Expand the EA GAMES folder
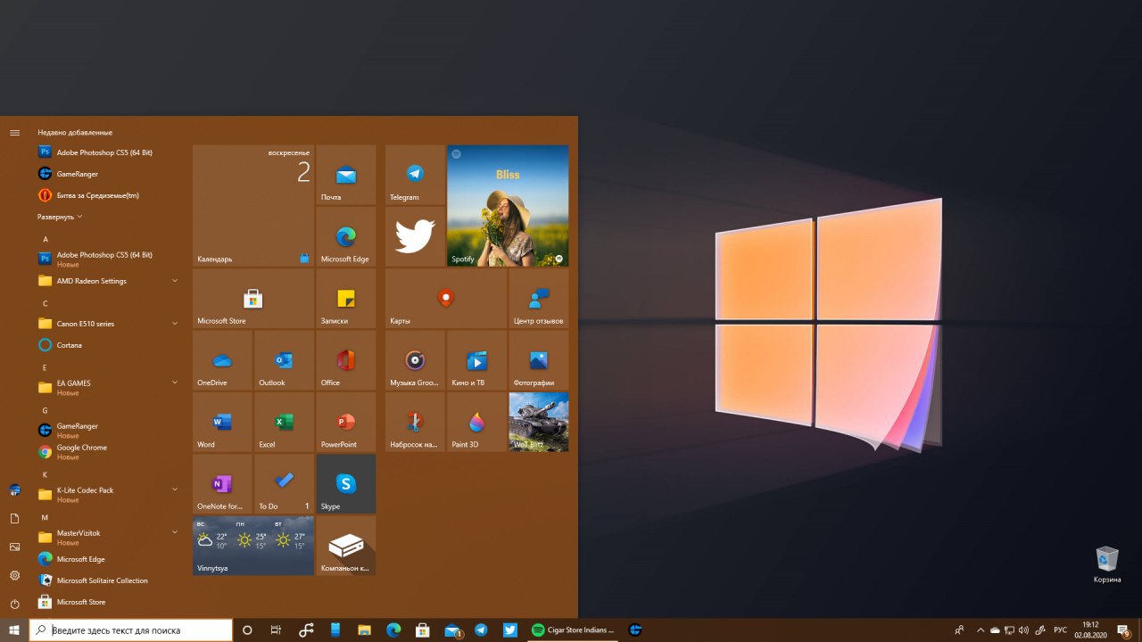1142x642 pixels. (107, 387)
